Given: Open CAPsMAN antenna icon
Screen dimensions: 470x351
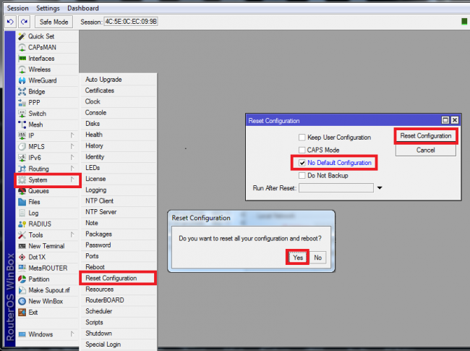Looking at the screenshot, I should pyautogui.click(x=22, y=47).
